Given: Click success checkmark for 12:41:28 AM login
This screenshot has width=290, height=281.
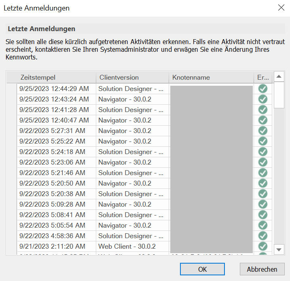Looking at the screenshot, I should click(x=263, y=110).
